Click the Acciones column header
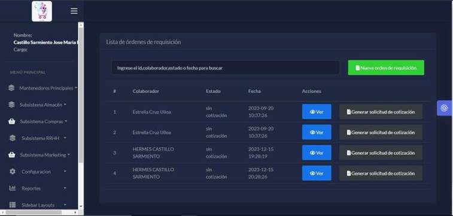 (311, 91)
